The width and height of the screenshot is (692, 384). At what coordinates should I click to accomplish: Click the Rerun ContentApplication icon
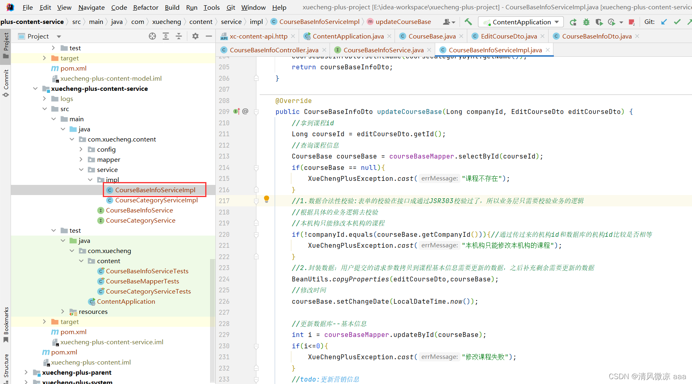click(x=573, y=22)
